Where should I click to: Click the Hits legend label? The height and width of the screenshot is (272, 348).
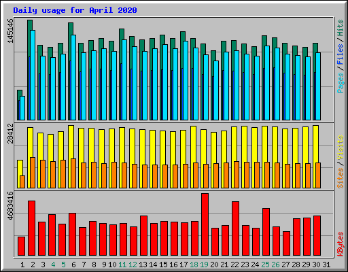341,28
